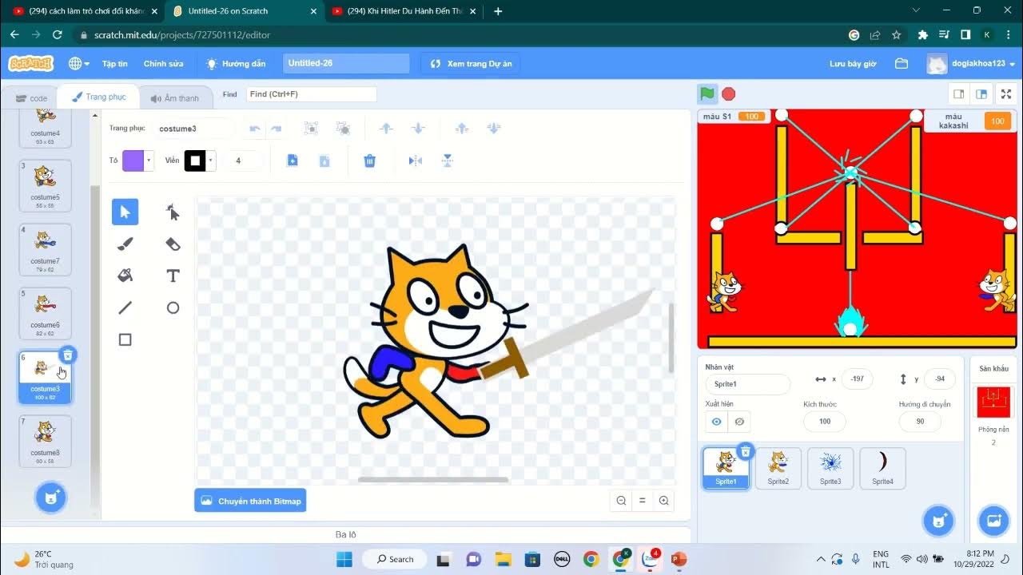Click the black Outline color swatch
Viewport: 1023px width, 575px height.
click(x=195, y=161)
